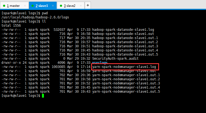Screen dimensions: 206x113
Task: Click SecurityAuth-spark.audit file name
Action: (x=115, y=59)
